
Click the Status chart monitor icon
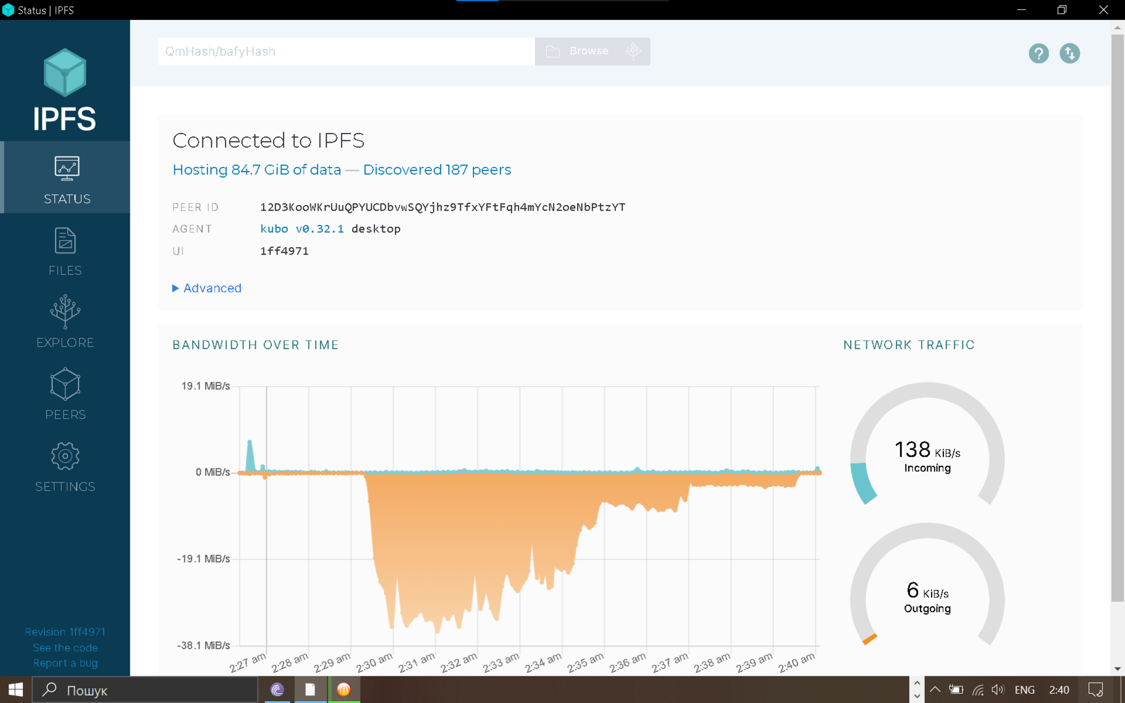tap(67, 168)
